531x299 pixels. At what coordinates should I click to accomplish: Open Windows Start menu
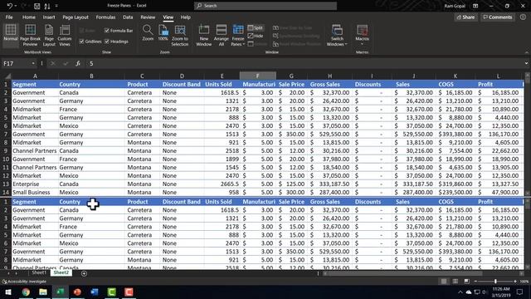tap(7, 292)
